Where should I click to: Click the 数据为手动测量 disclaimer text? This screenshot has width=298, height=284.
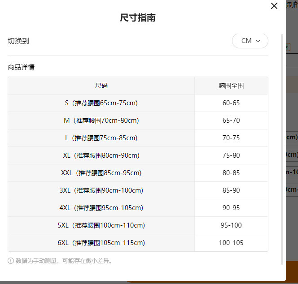[x=64, y=261]
